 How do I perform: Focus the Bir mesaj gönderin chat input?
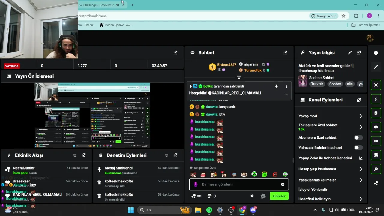pos(239,184)
